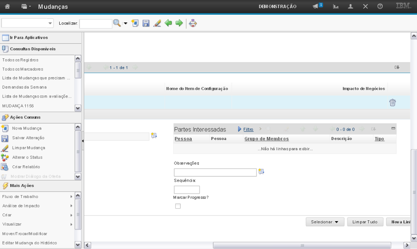Click the Limpar Tudo button
The image size is (417, 249).
point(365,222)
